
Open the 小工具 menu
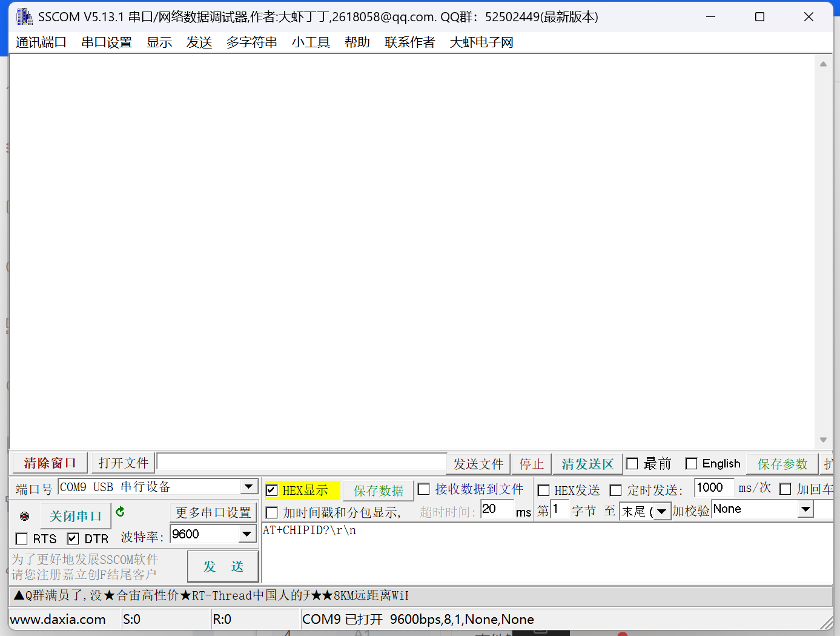pyautogui.click(x=311, y=42)
